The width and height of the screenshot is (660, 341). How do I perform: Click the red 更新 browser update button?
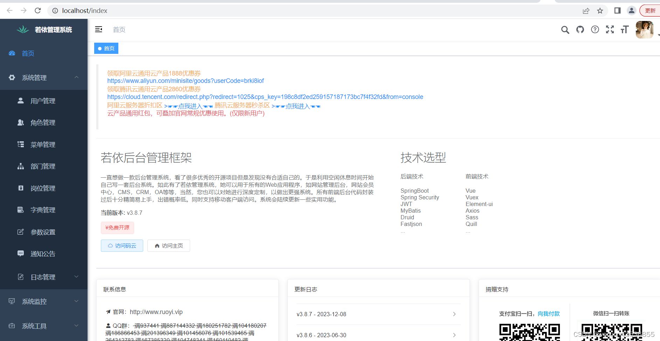point(650,10)
